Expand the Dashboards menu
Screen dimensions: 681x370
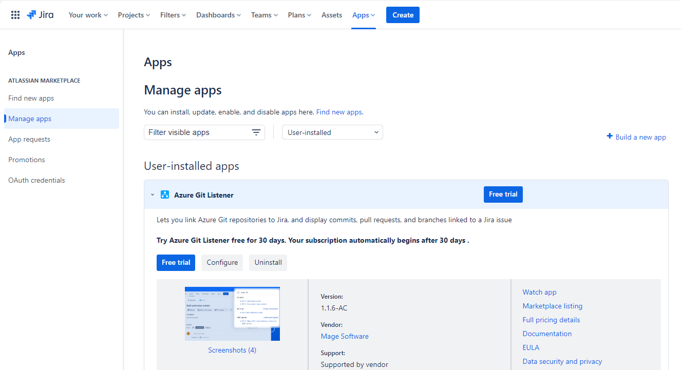point(219,15)
